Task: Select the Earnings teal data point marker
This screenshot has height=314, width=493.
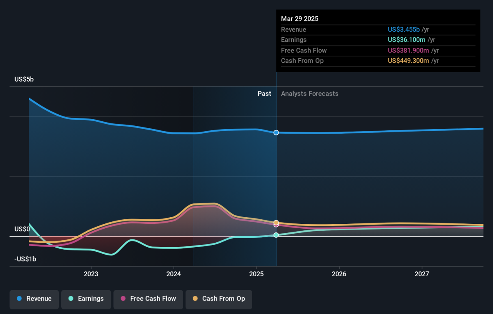Action: point(276,235)
